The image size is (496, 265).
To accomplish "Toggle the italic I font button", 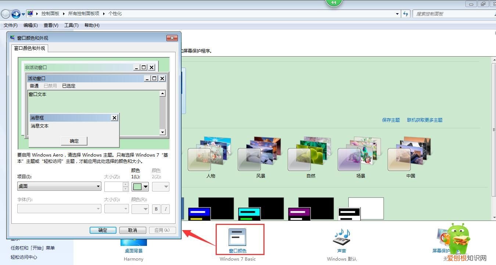I will 166,209.
